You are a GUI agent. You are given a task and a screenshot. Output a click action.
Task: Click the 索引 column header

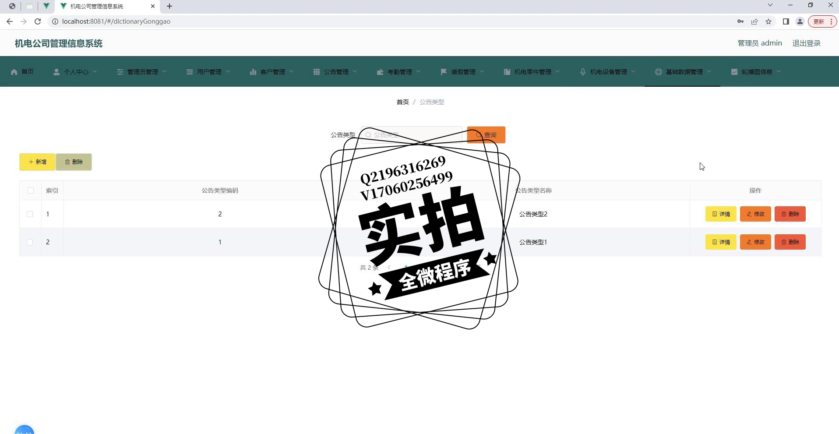[x=52, y=191]
